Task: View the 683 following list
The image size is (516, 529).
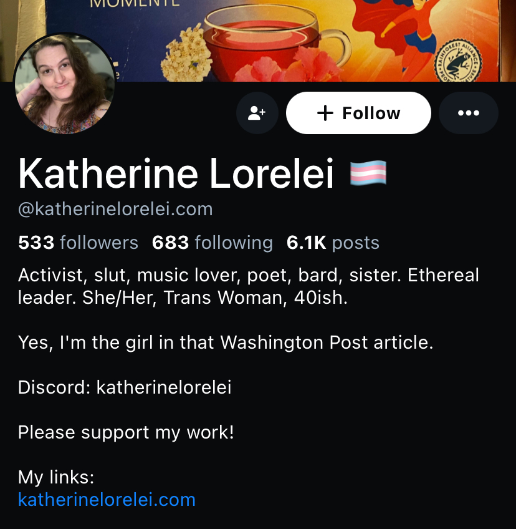Action: [x=213, y=243]
